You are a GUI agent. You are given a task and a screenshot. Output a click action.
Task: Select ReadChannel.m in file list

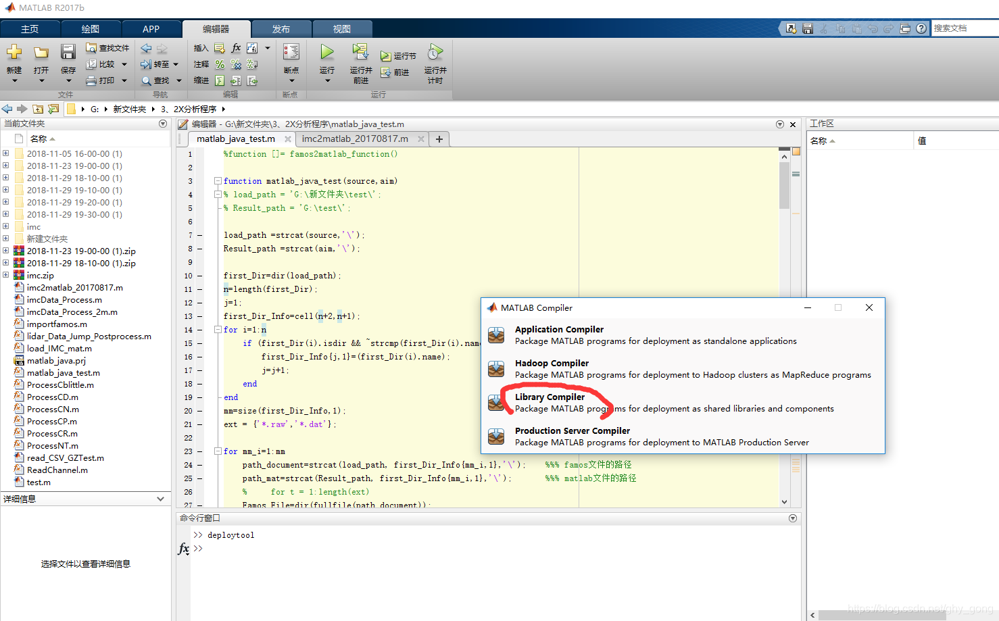(x=57, y=470)
